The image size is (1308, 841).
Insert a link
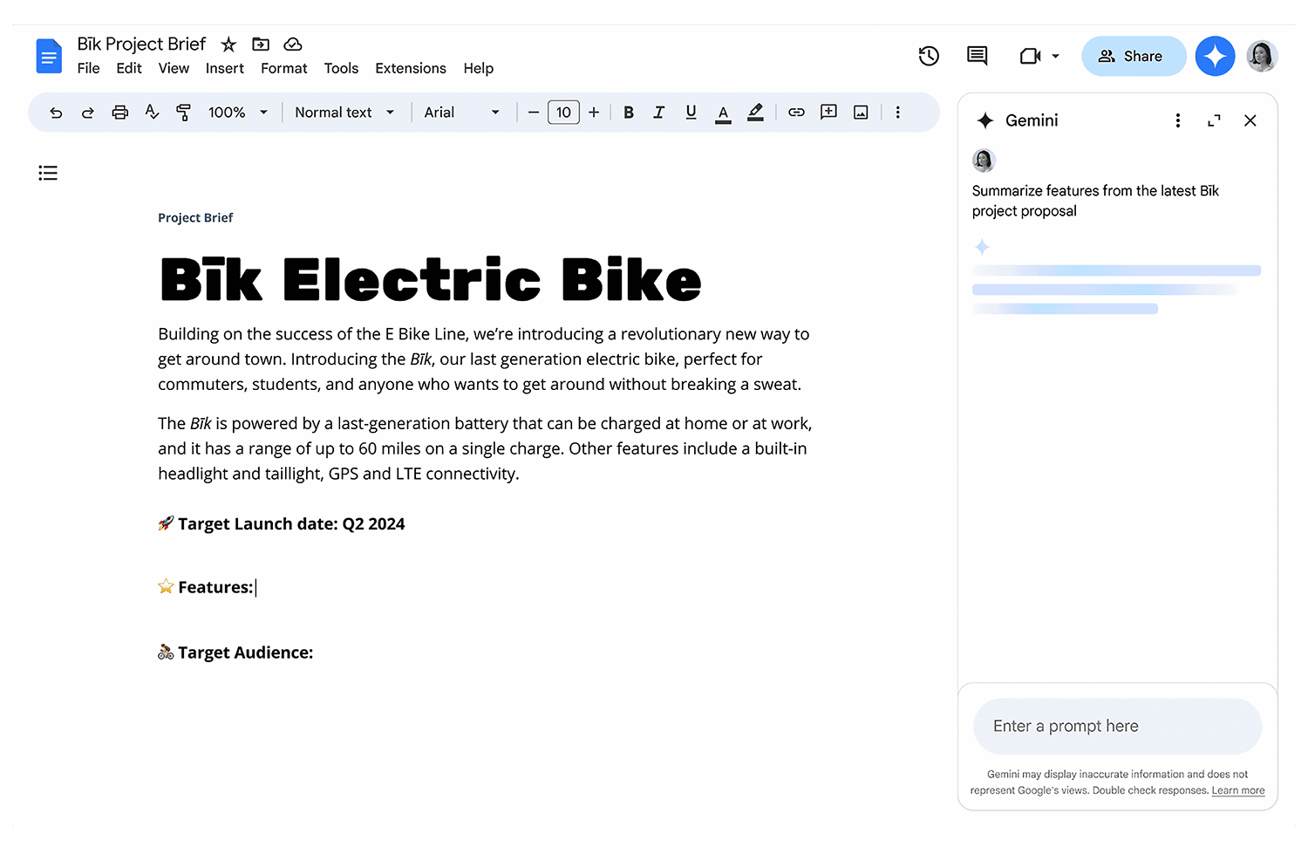click(796, 113)
